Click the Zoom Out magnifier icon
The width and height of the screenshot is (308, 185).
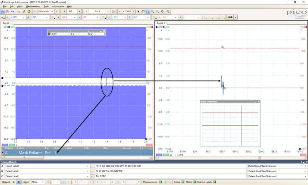[157, 11]
